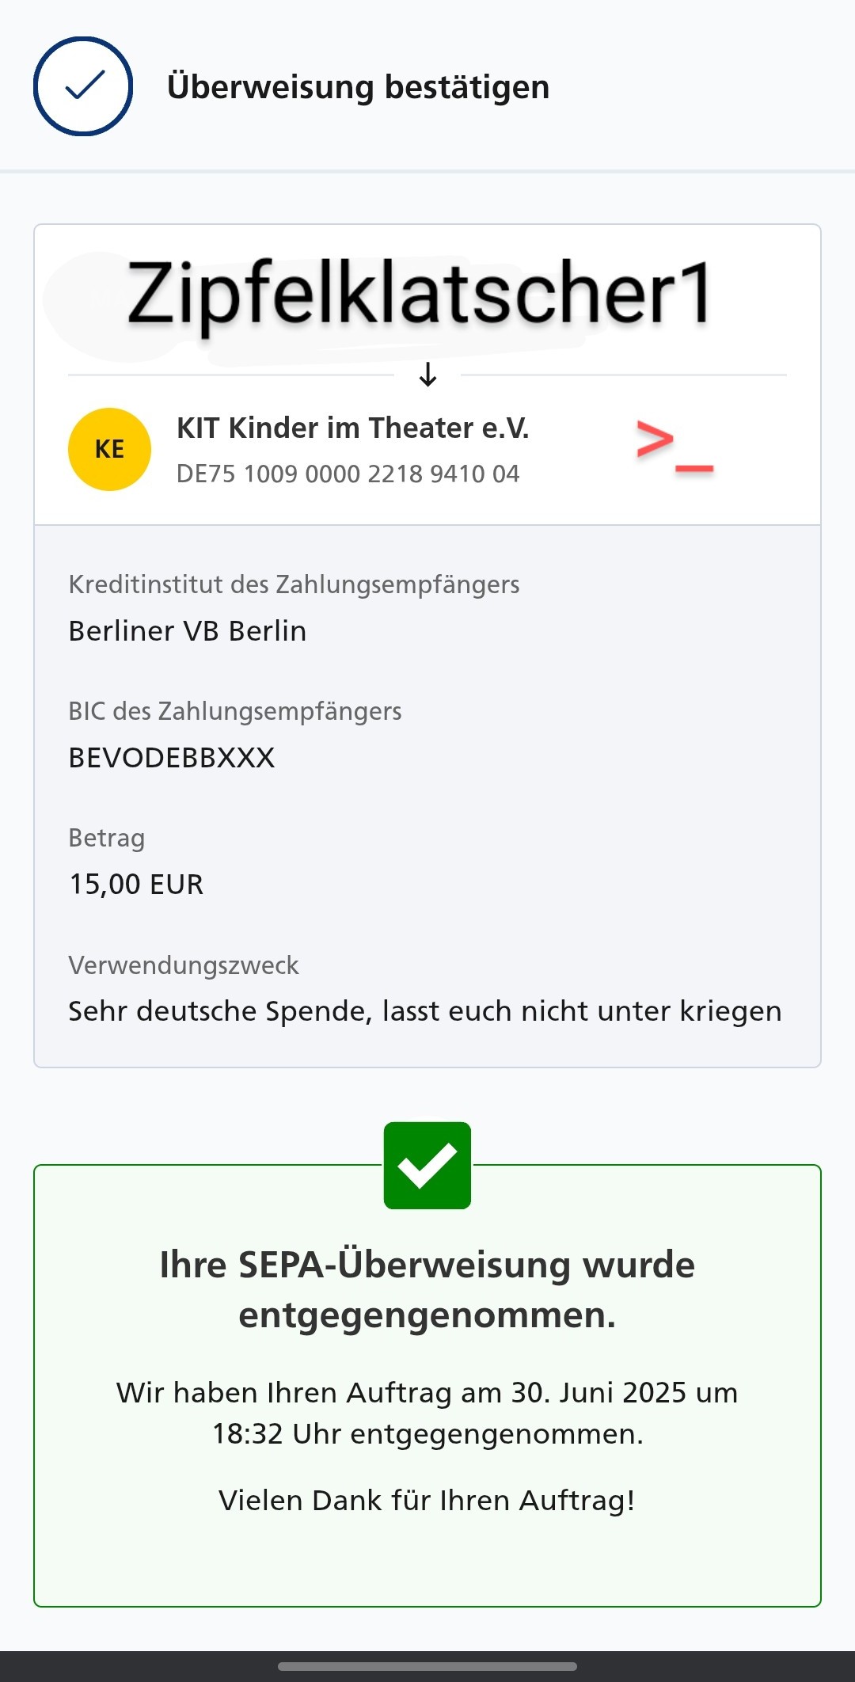This screenshot has width=855, height=1682.
Task: Tap the Betrag label
Action: click(x=106, y=838)
